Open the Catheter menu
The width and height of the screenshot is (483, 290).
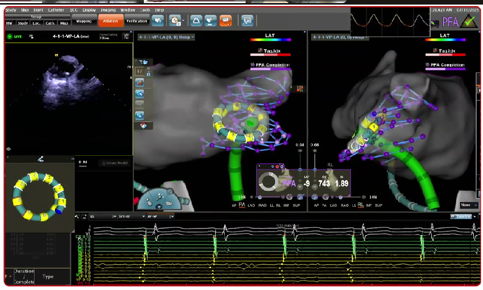click(56, 10)
